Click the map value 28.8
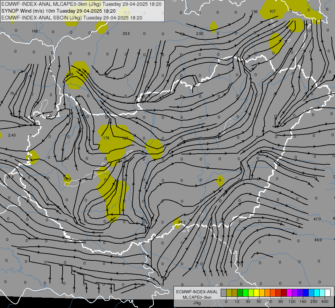Image resolution: width=335 pixels, height=308 pixels. tap(10, 177)
